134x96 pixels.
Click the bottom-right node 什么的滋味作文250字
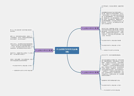coord(111,90)
